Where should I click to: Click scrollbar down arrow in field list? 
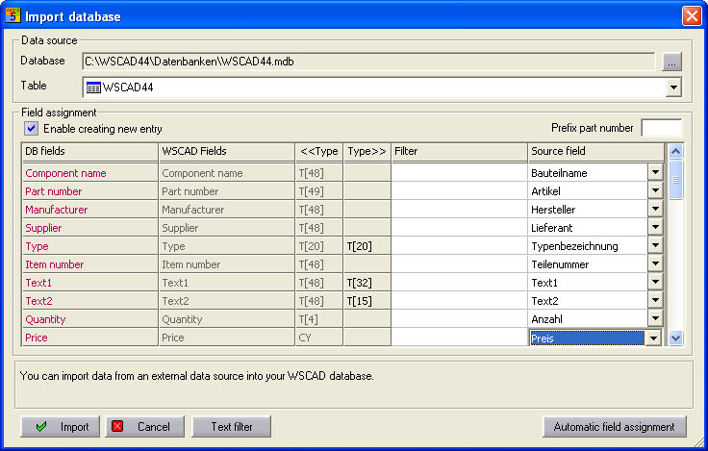pyautogui.click(x=675, y=338)
